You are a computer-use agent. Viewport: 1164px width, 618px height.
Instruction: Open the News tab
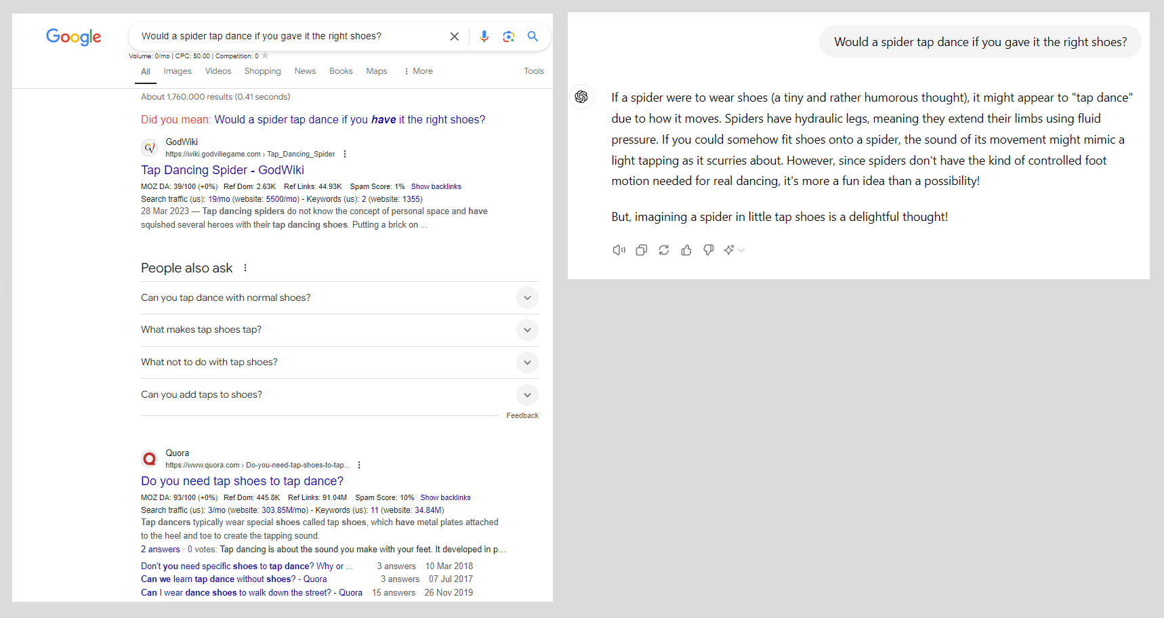(305, 70)
